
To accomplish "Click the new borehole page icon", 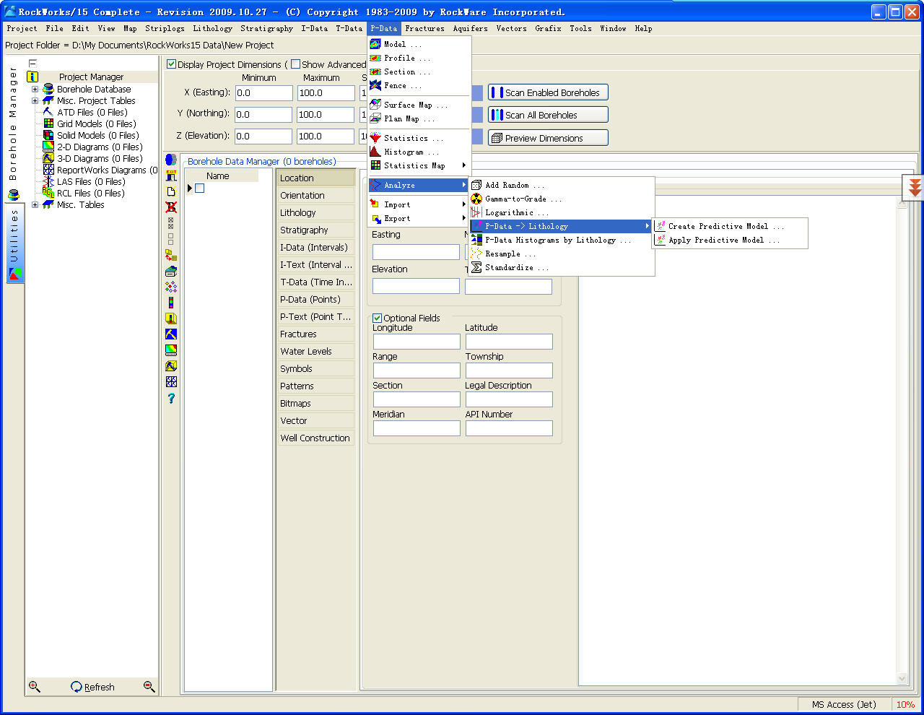I will coord(171,191).
